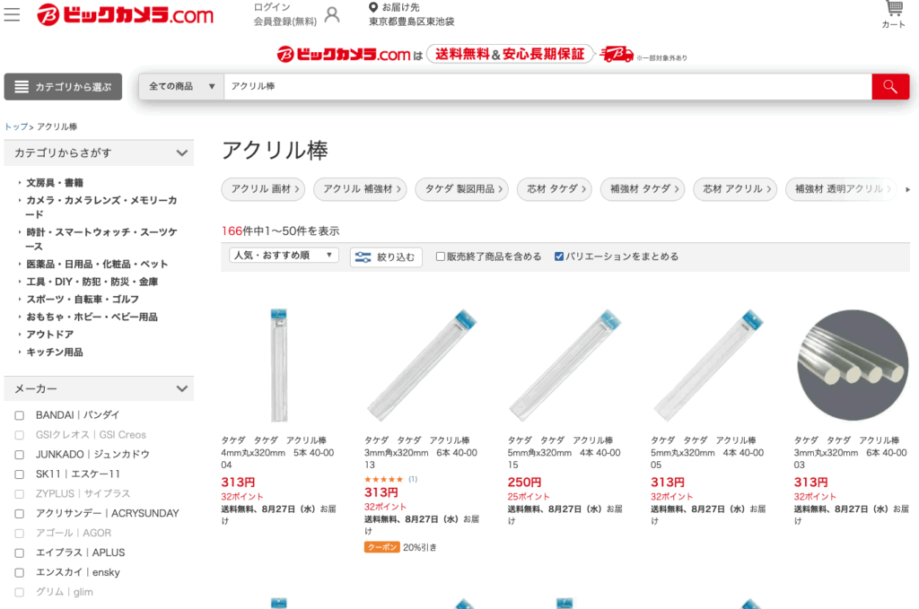
Task: Click the five-star rating on 3mm角 product
Action: [x=384, y=480]
